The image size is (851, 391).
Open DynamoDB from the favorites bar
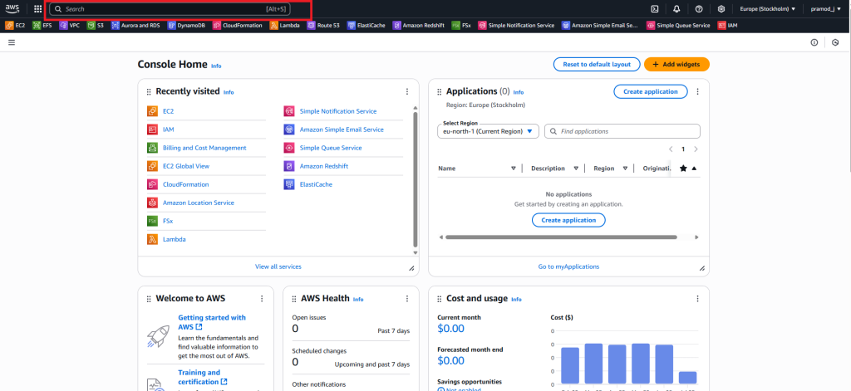coord(187,25)
